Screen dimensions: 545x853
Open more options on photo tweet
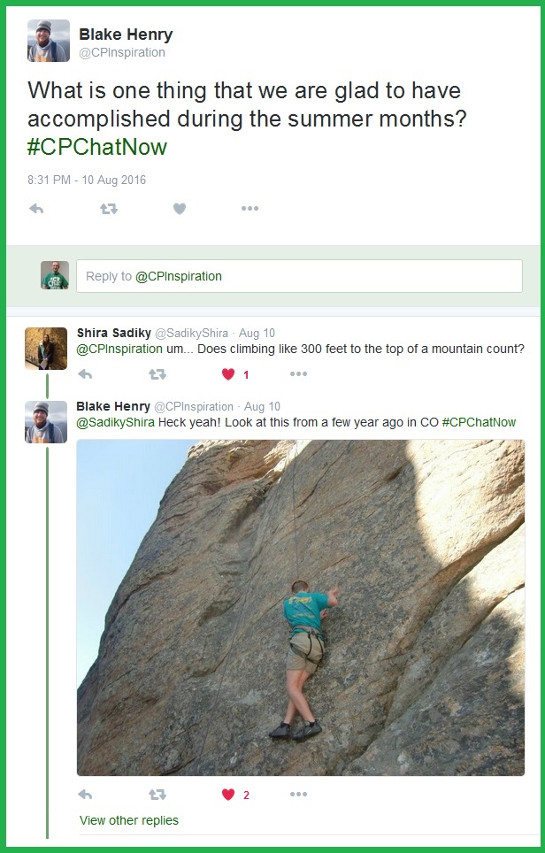(298, 795)
